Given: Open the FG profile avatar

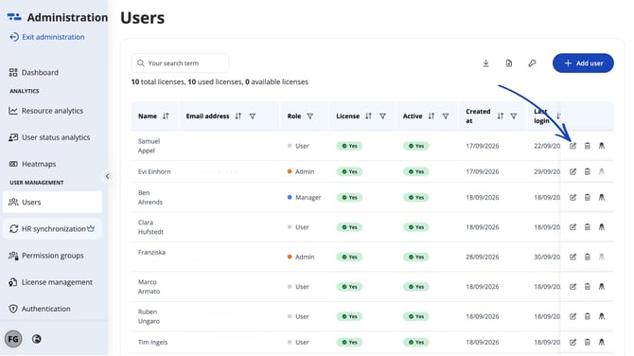Looking at the screenshot, I should 13,339.
